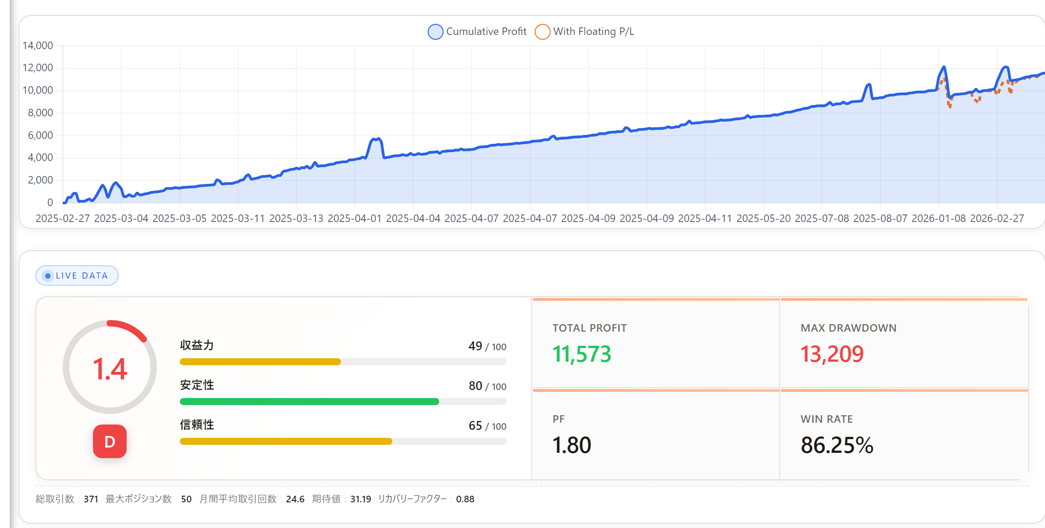
Task: Click the 80 / 100 score value
Action: (487, 386)
